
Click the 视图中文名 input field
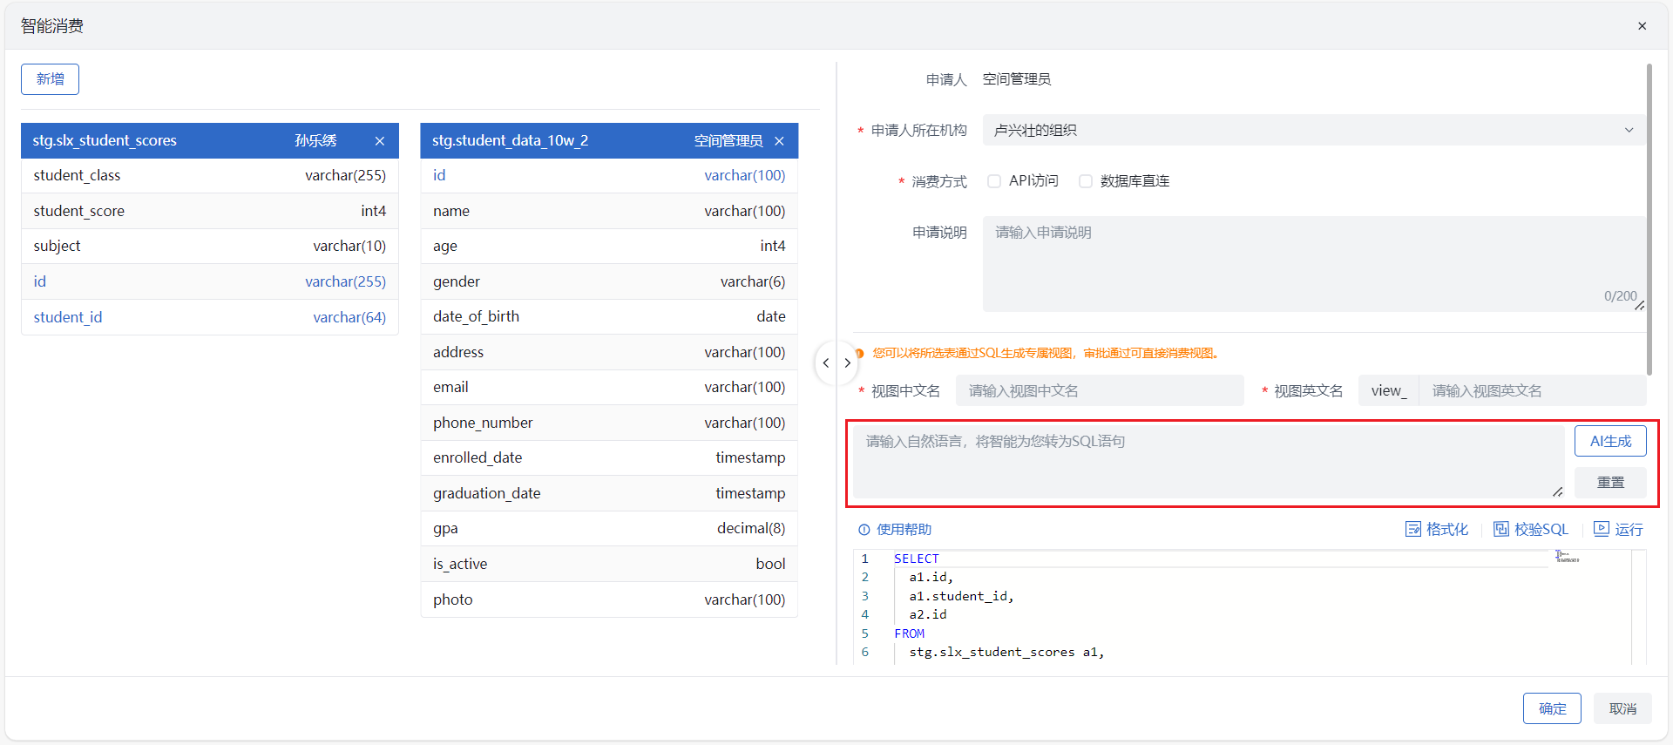tap(1100, 390)
